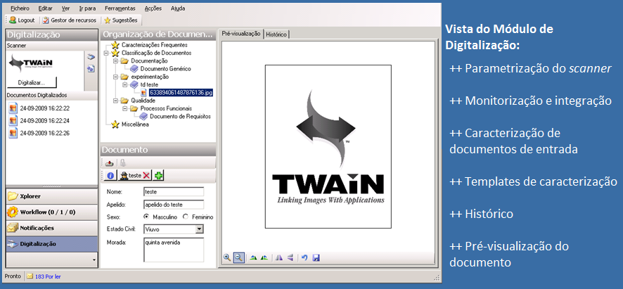Viewport: 623px width, 289px height.
Task: Flip the preview image horizontally
Action: 279,257
